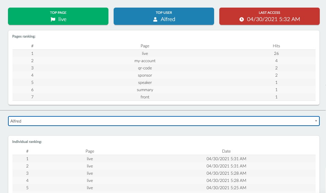Click the flag icon in Top Page card
Viewport: 326px width, 193px height.
tap(53, 19)
